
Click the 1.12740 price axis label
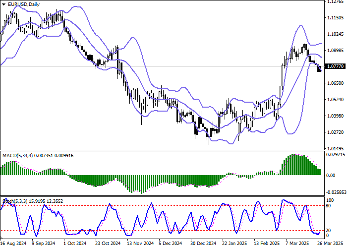(x=336, y=1)
